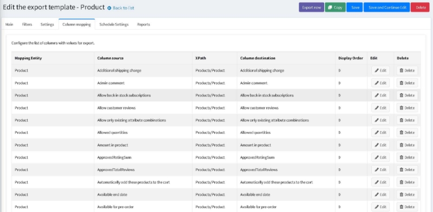Delete the Allowed quantities mapping

click(407, 132)
